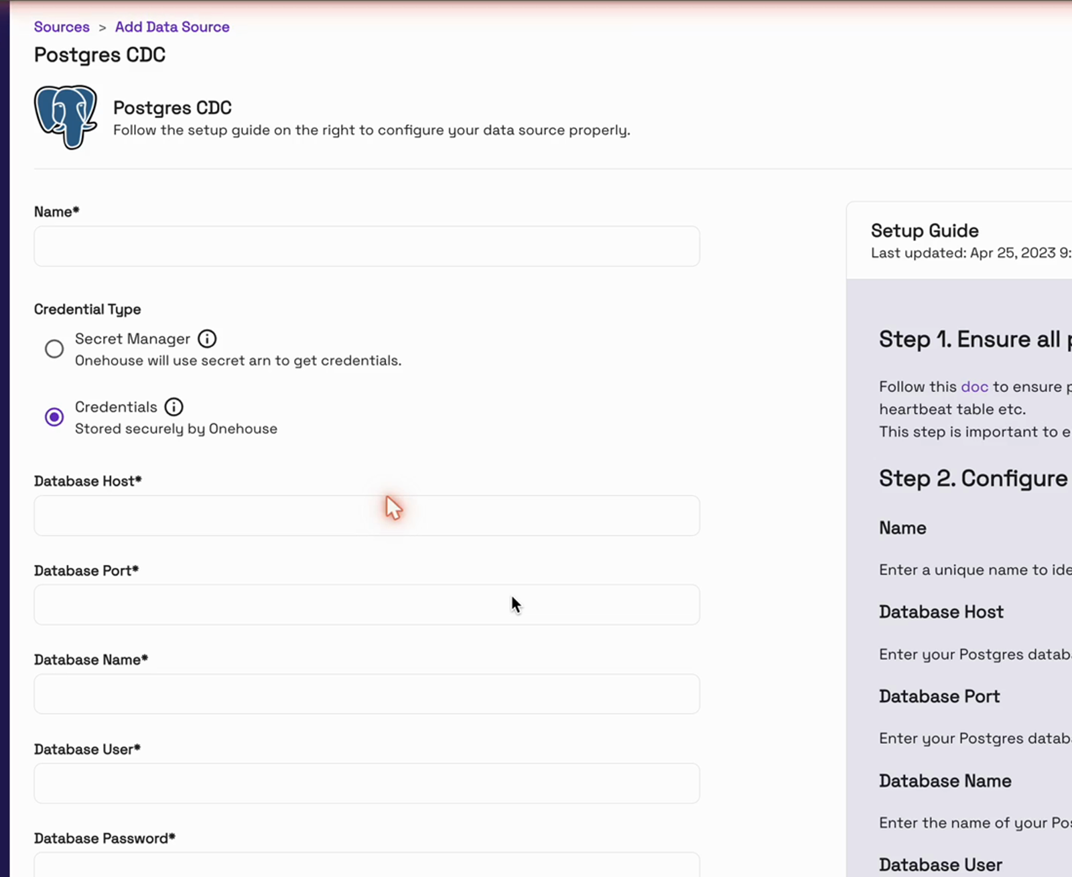Click 'Credential Type' label
The image size is (1072, 877).
(88, 310)
